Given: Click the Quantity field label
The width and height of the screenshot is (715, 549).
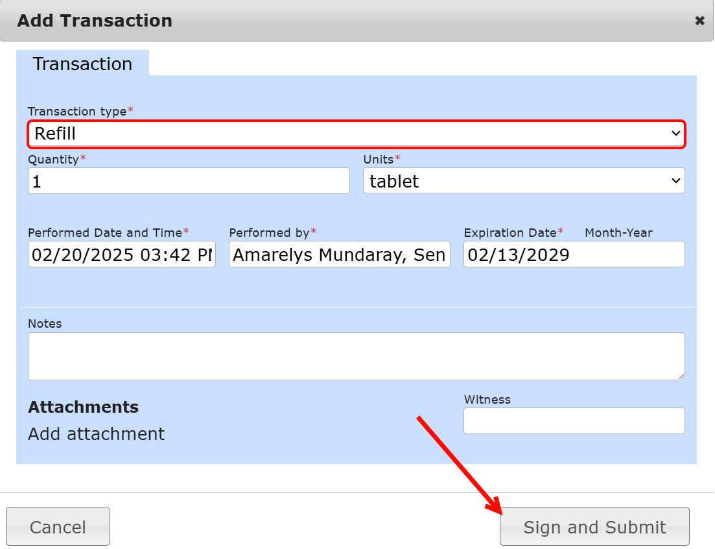Looking at the screenshot, I should click(53, 159).
